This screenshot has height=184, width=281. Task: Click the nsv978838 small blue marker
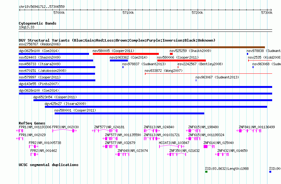[248, 54]
